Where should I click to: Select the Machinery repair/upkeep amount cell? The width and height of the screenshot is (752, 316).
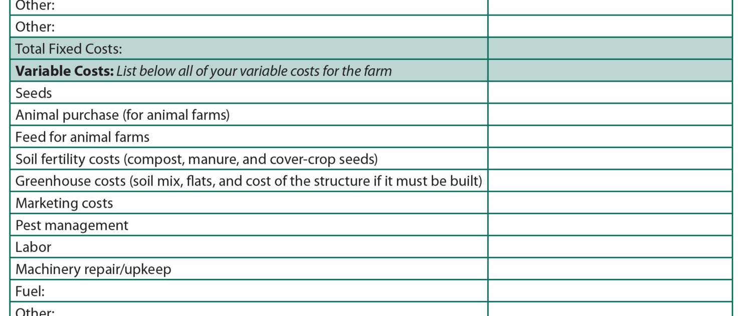click(x=610, y=269)
